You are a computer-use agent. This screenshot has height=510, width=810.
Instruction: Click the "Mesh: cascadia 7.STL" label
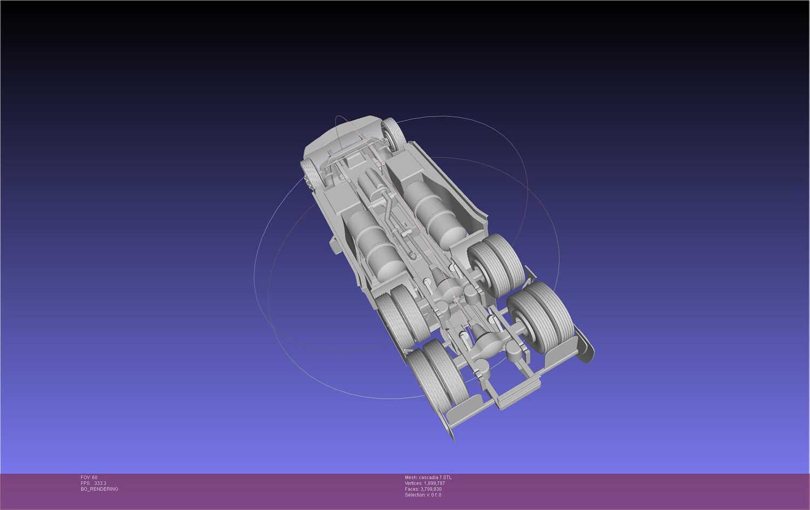tap(428, 478)
